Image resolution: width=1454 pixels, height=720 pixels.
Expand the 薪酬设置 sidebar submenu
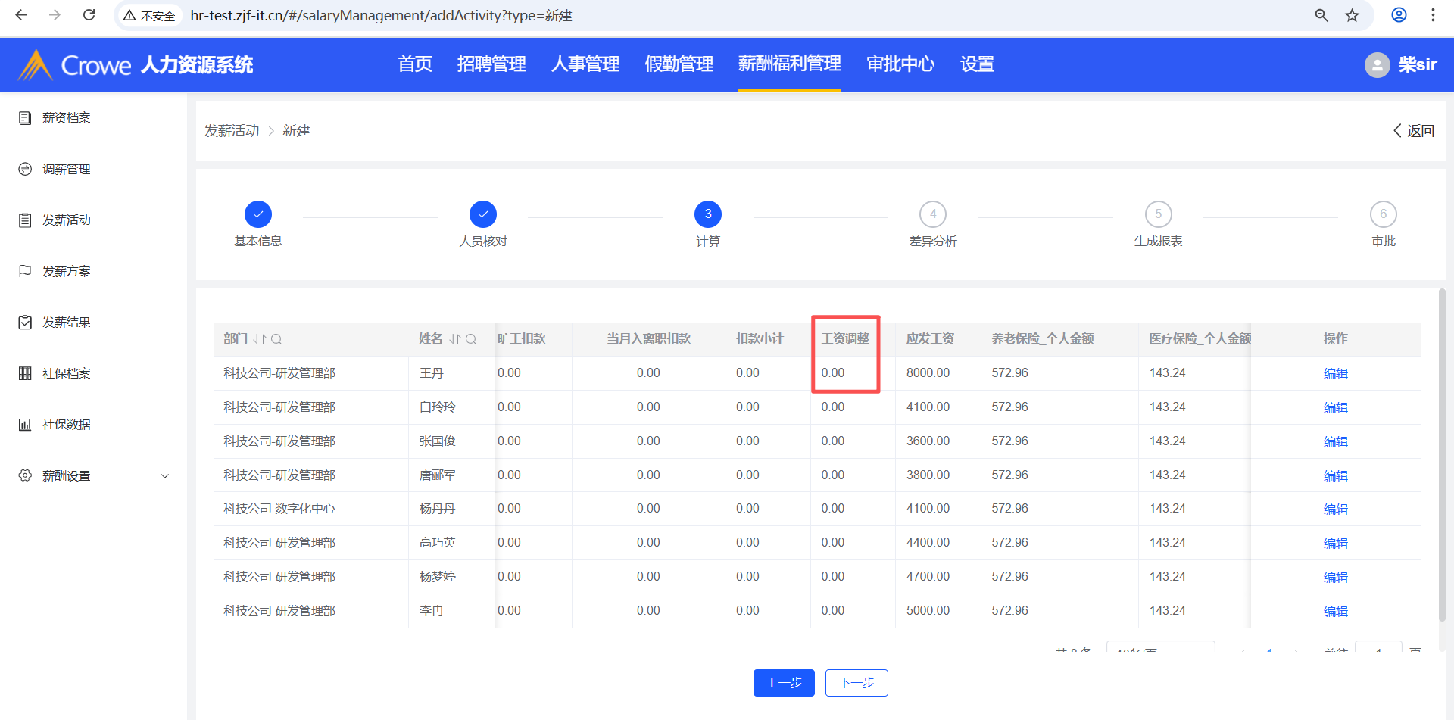pyautogui.click(x=165, y=476)
